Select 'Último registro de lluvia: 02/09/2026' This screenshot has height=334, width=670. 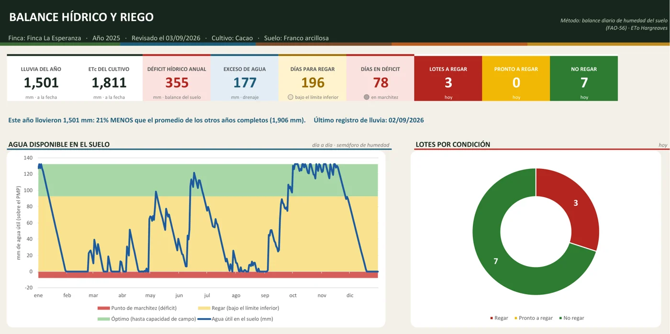pos(368,120)
